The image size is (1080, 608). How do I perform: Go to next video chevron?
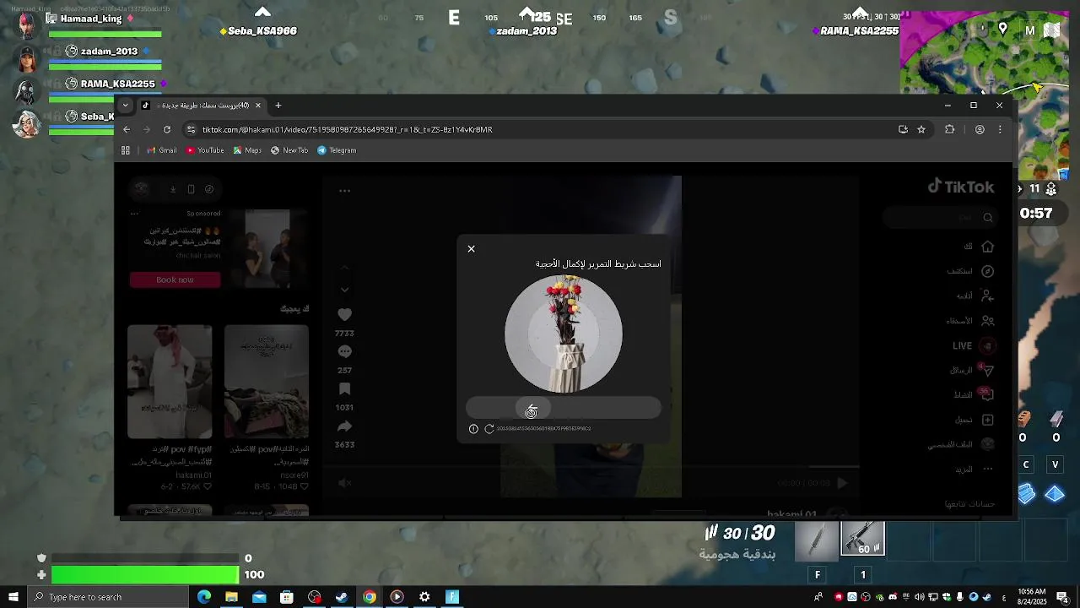pyautogui.click(x=344, y=290)
